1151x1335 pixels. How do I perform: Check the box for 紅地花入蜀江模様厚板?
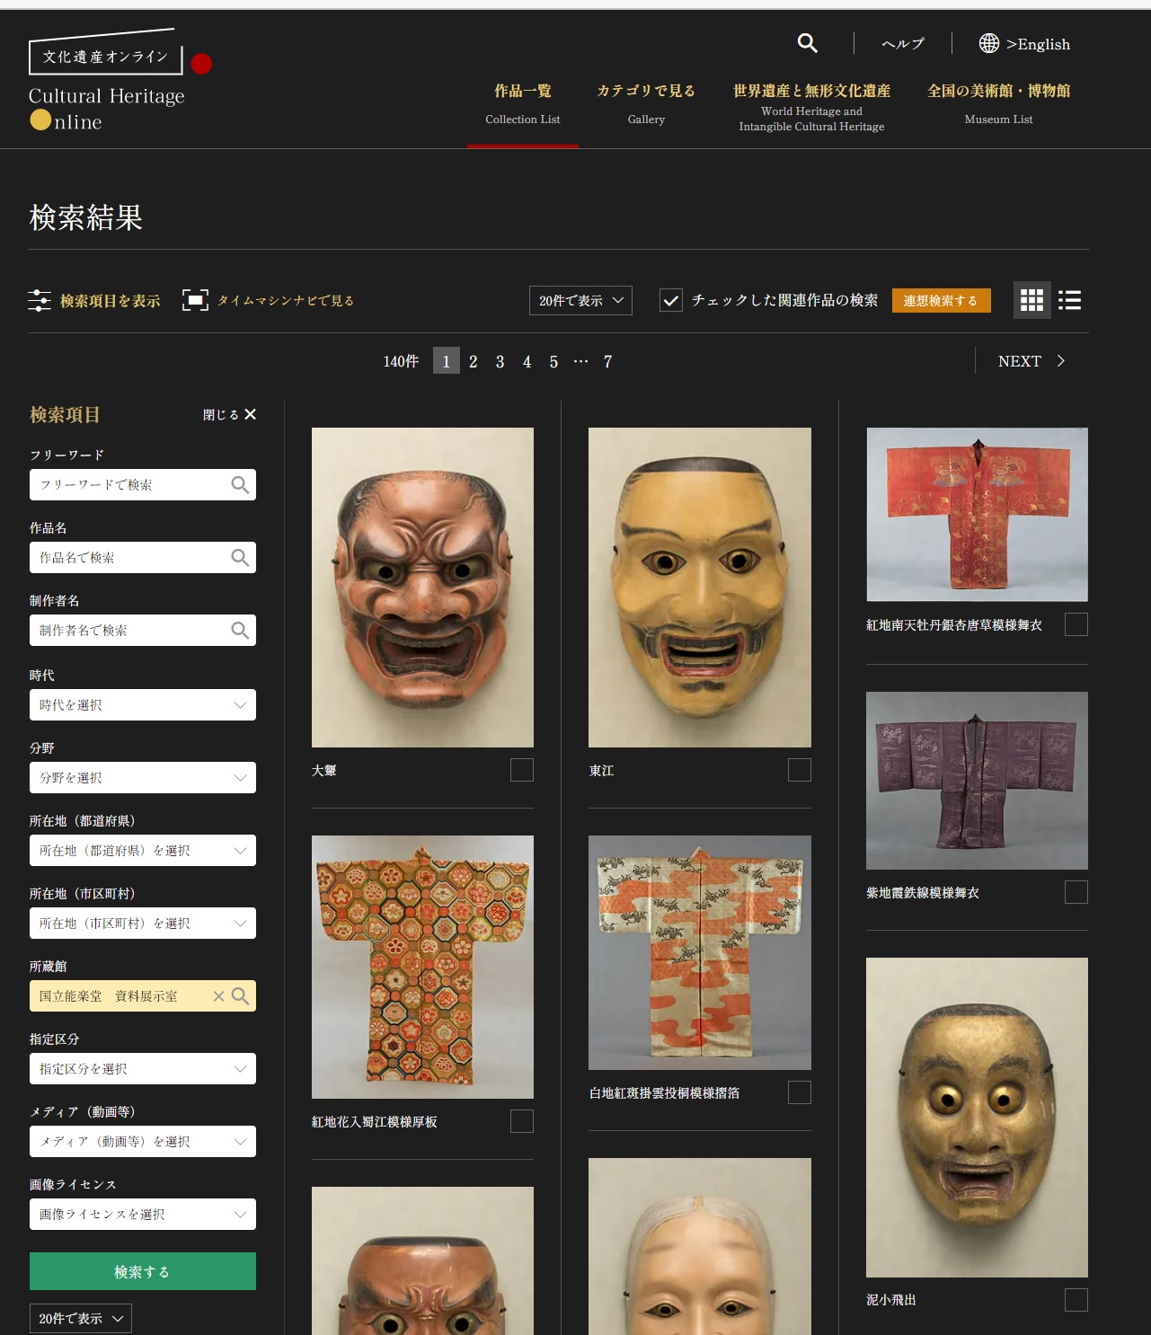pyautogui.click(x=522, y=1121)
